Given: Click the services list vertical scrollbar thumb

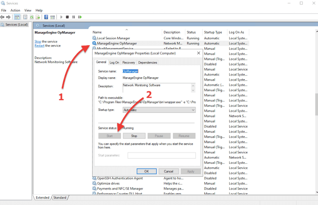Looking at the screenshot, I should pos(316,104).
